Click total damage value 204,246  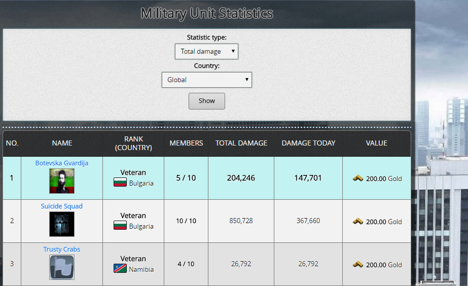241,178
